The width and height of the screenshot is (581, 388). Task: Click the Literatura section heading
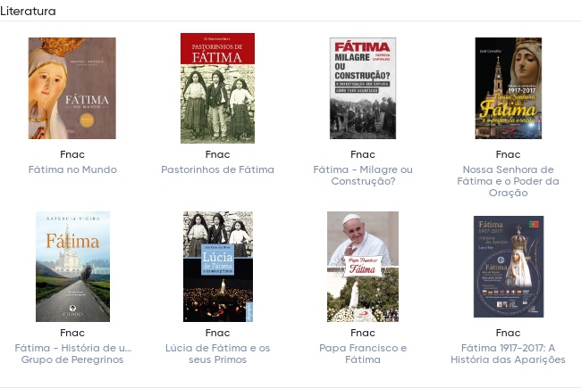(28, 11)
